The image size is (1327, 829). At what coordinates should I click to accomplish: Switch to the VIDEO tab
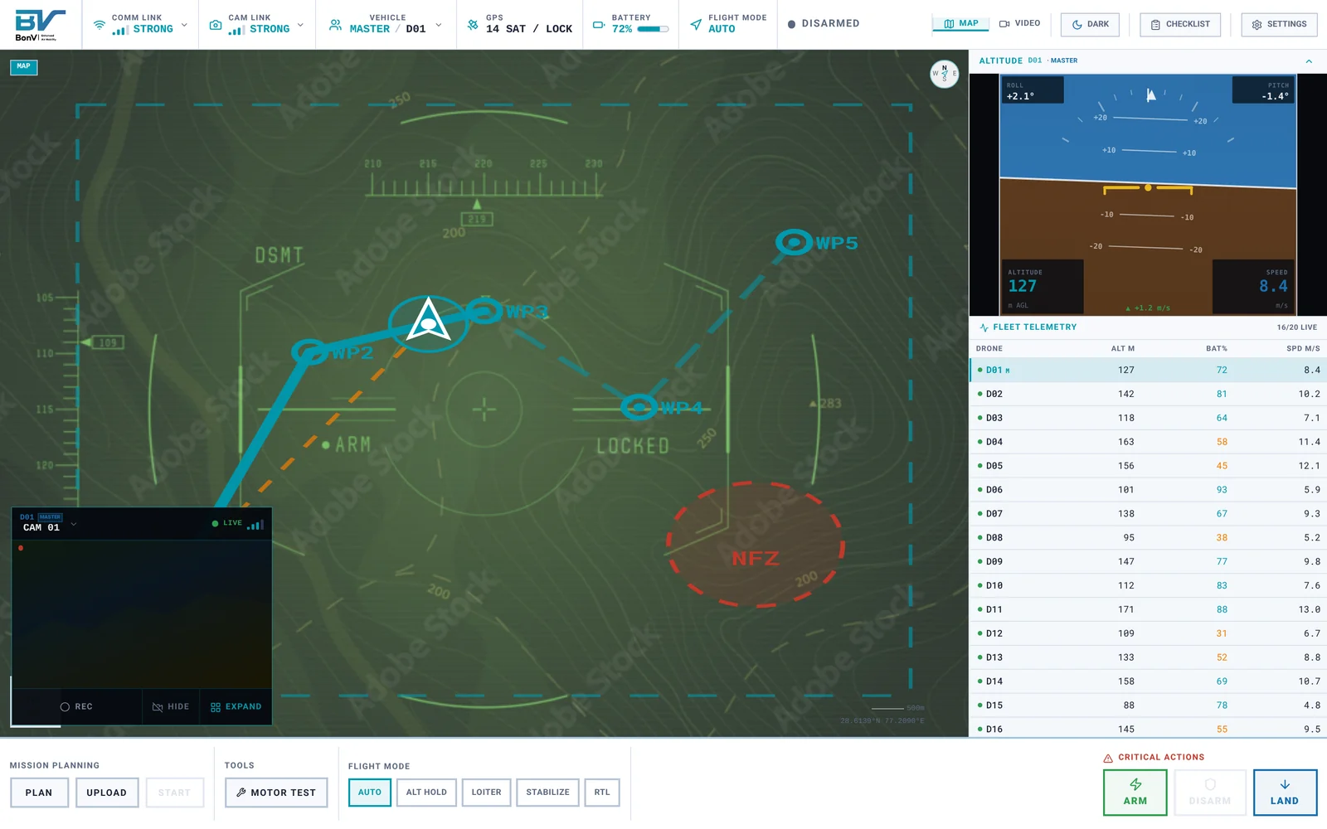pos(1019,23)
